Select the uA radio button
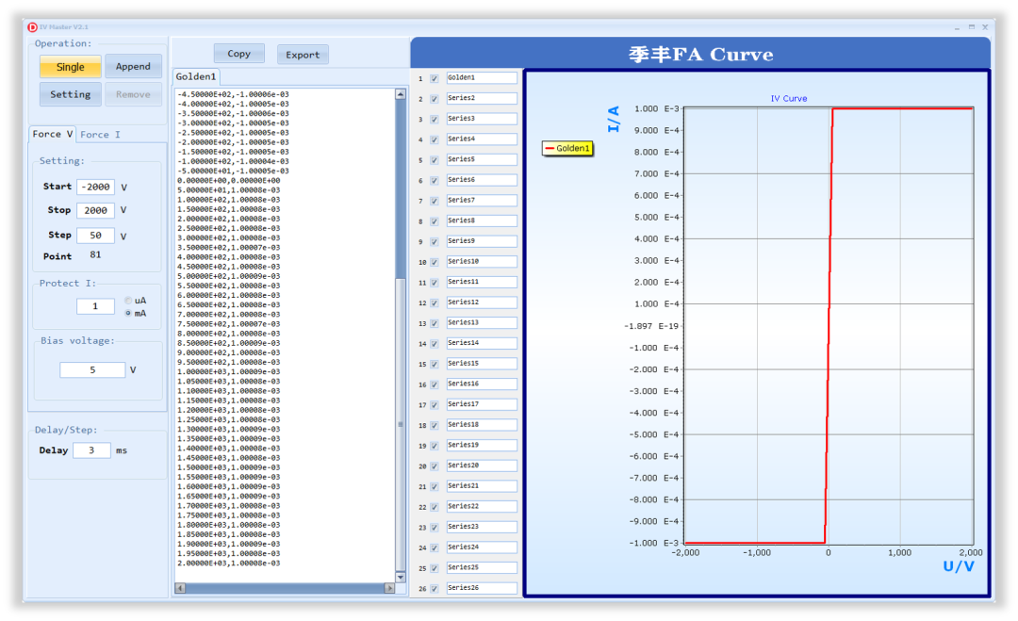The height and width of the screenshot is (621, 1018). pyautogui.click(x=128, y=301)
